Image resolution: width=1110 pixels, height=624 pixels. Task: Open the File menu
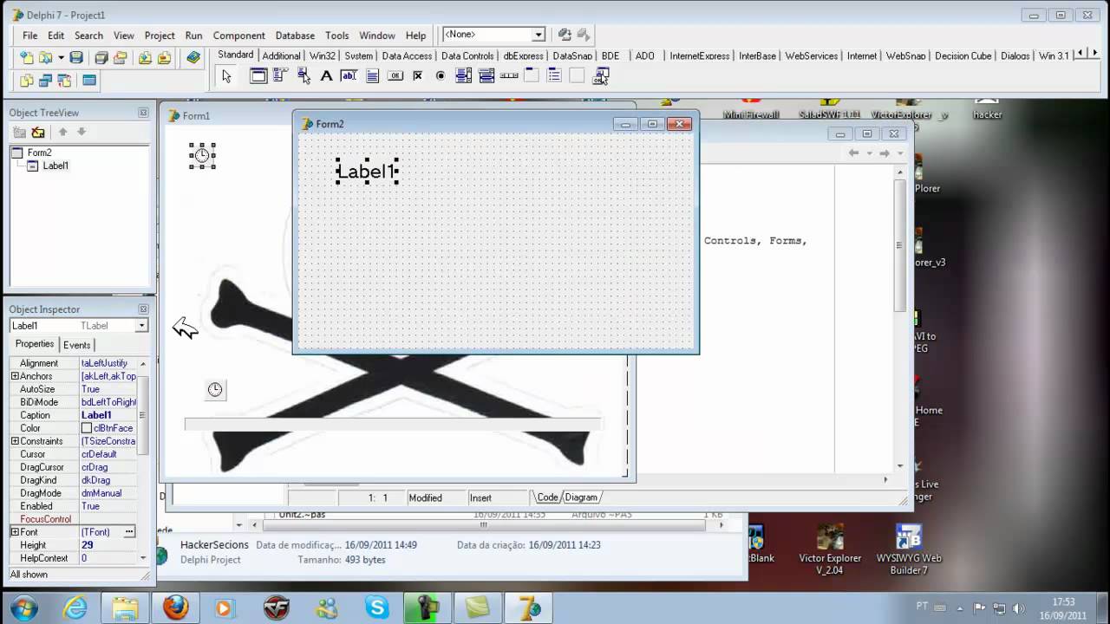(30, 36)
